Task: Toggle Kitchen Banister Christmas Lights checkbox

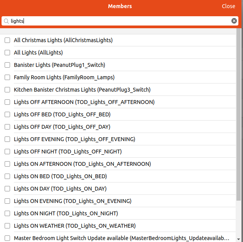Action: (7, 90)
